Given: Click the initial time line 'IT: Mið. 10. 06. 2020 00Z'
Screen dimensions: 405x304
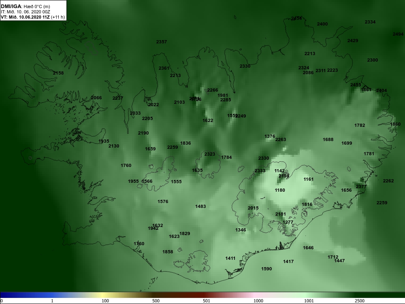Looking at the screenshot, I should tap(25, 12).
